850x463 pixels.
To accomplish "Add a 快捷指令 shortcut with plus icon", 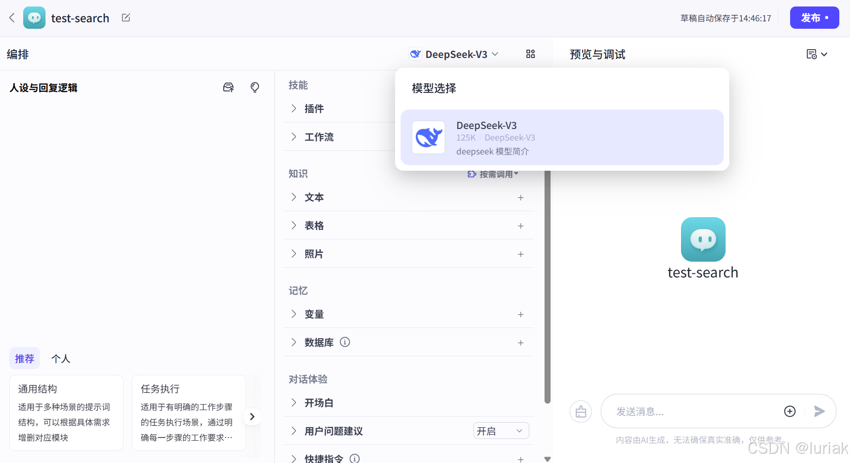I will pos(521,459).
